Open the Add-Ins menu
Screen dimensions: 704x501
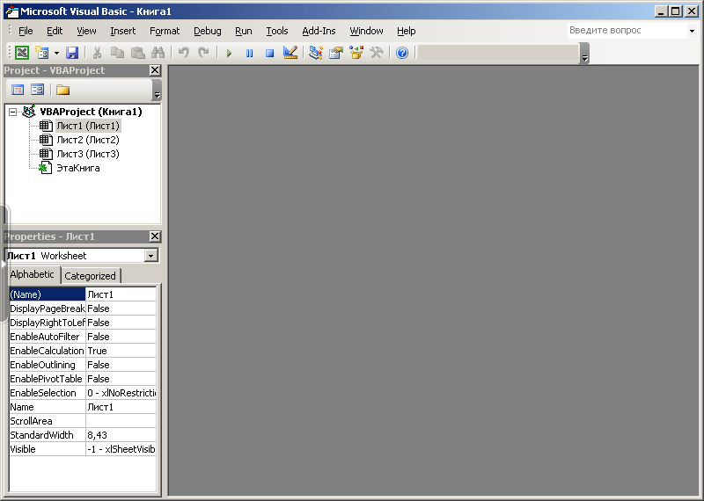pyautogui.click(x=319, y=31)
